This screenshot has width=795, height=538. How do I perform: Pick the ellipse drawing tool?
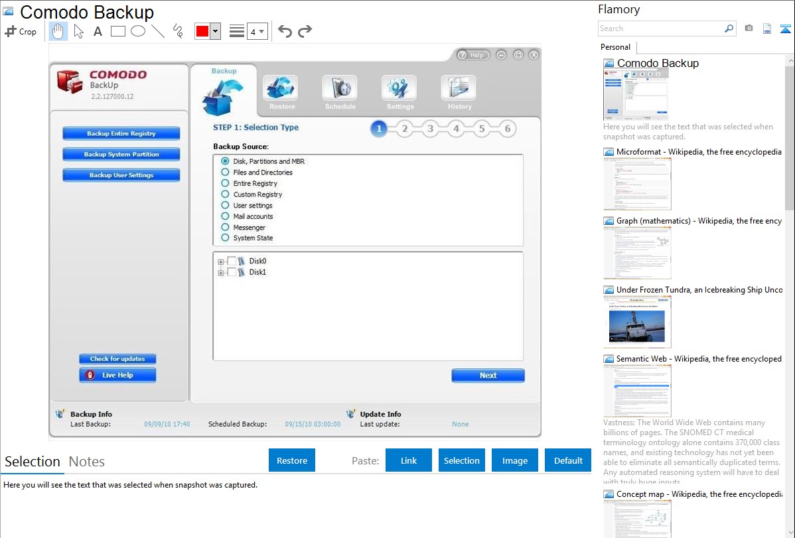(138, 31)
